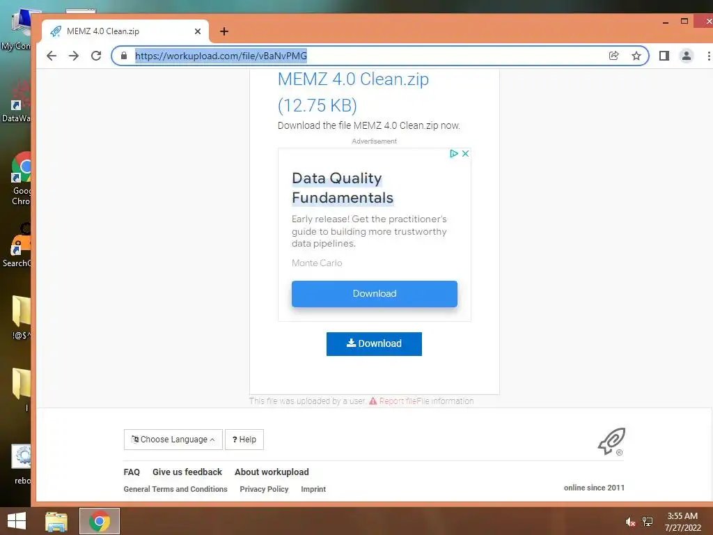Image resolution: width=713 pixels, height=535 pixels.
Task: Bookmark this page with the star icon
Action: 636,56
